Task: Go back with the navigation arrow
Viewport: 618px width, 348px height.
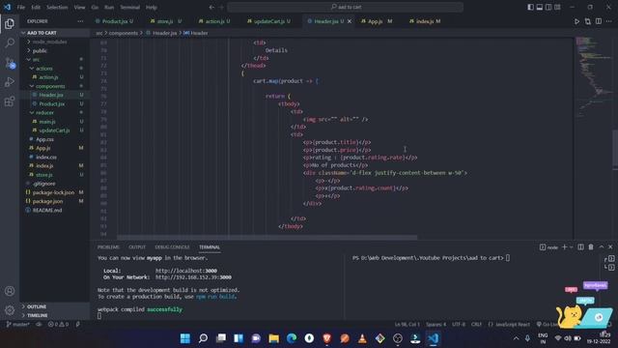Action: 211,7
